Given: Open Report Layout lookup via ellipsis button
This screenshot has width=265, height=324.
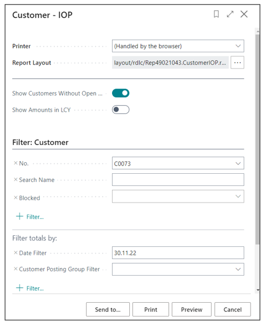Looking at the screenshot, I should [237, 62].
